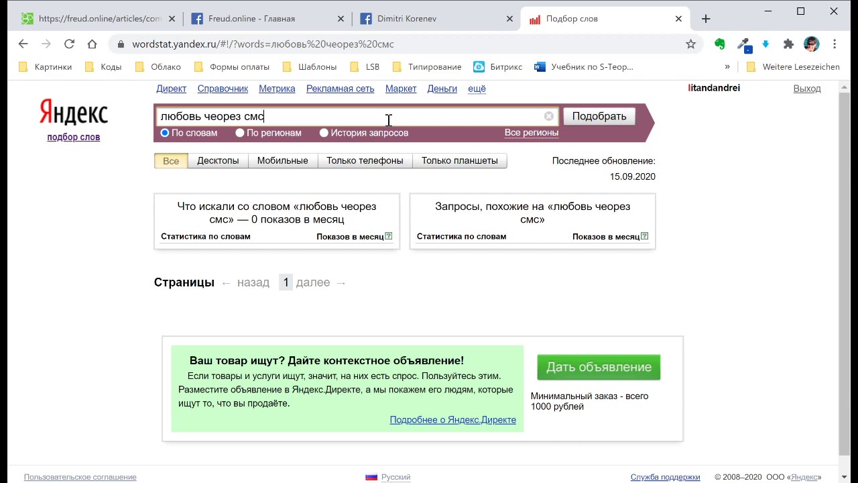Expand the ещё menu in top navigation

pos(477,89)
